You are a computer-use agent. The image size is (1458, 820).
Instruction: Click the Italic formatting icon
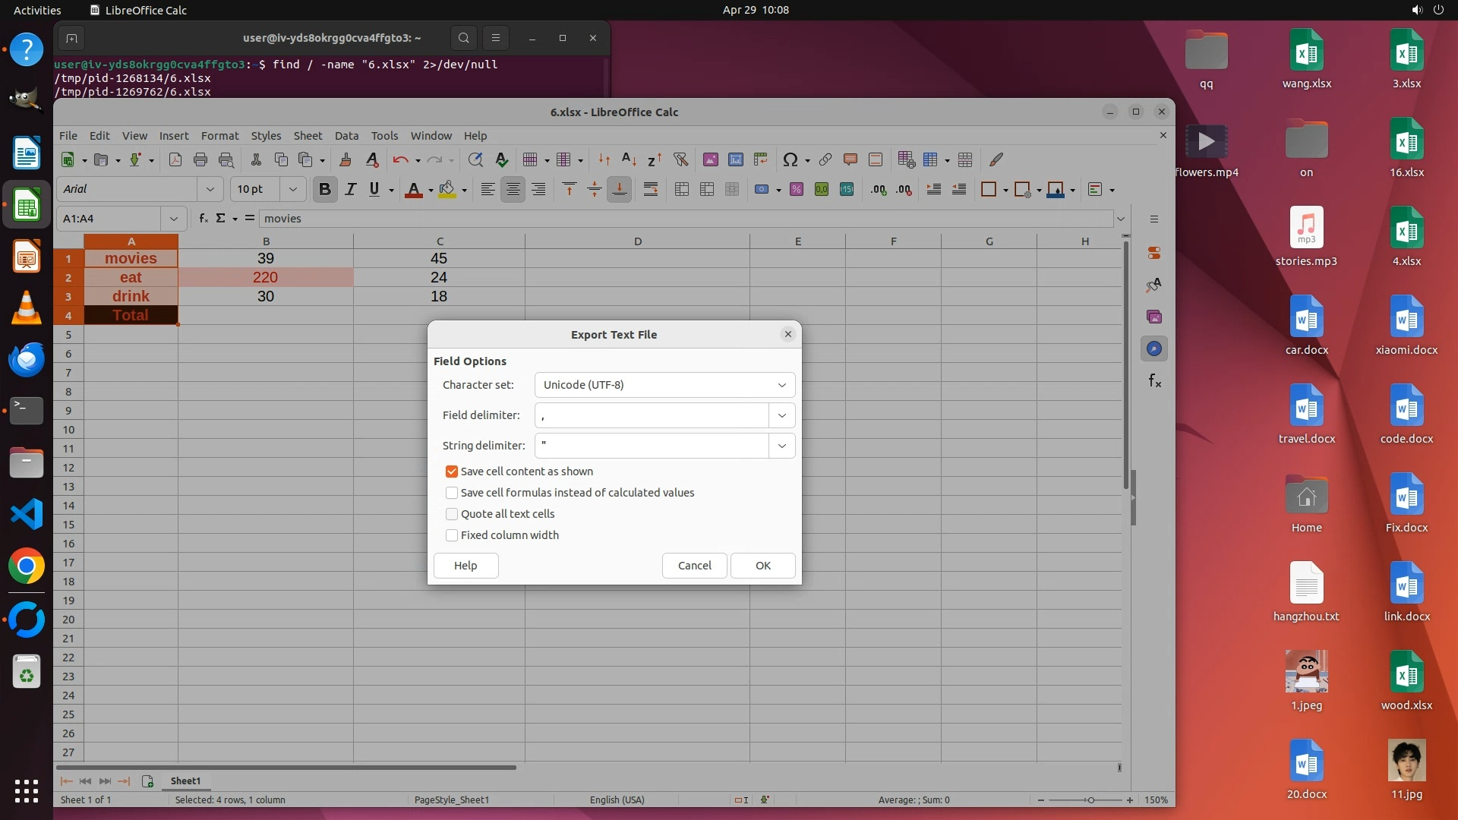350,189
